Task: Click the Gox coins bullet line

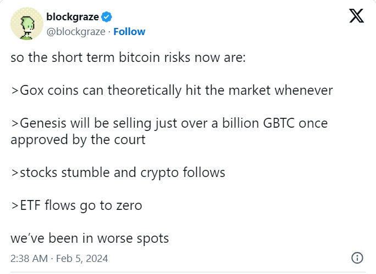Action: coord(172,90)
